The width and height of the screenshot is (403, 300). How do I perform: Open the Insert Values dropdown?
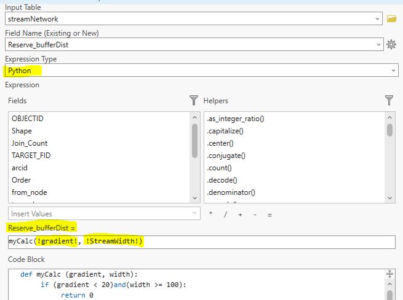click(194, 214)
